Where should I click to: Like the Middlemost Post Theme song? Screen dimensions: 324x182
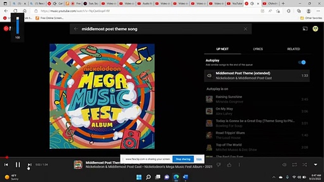(x=229, y=165)
